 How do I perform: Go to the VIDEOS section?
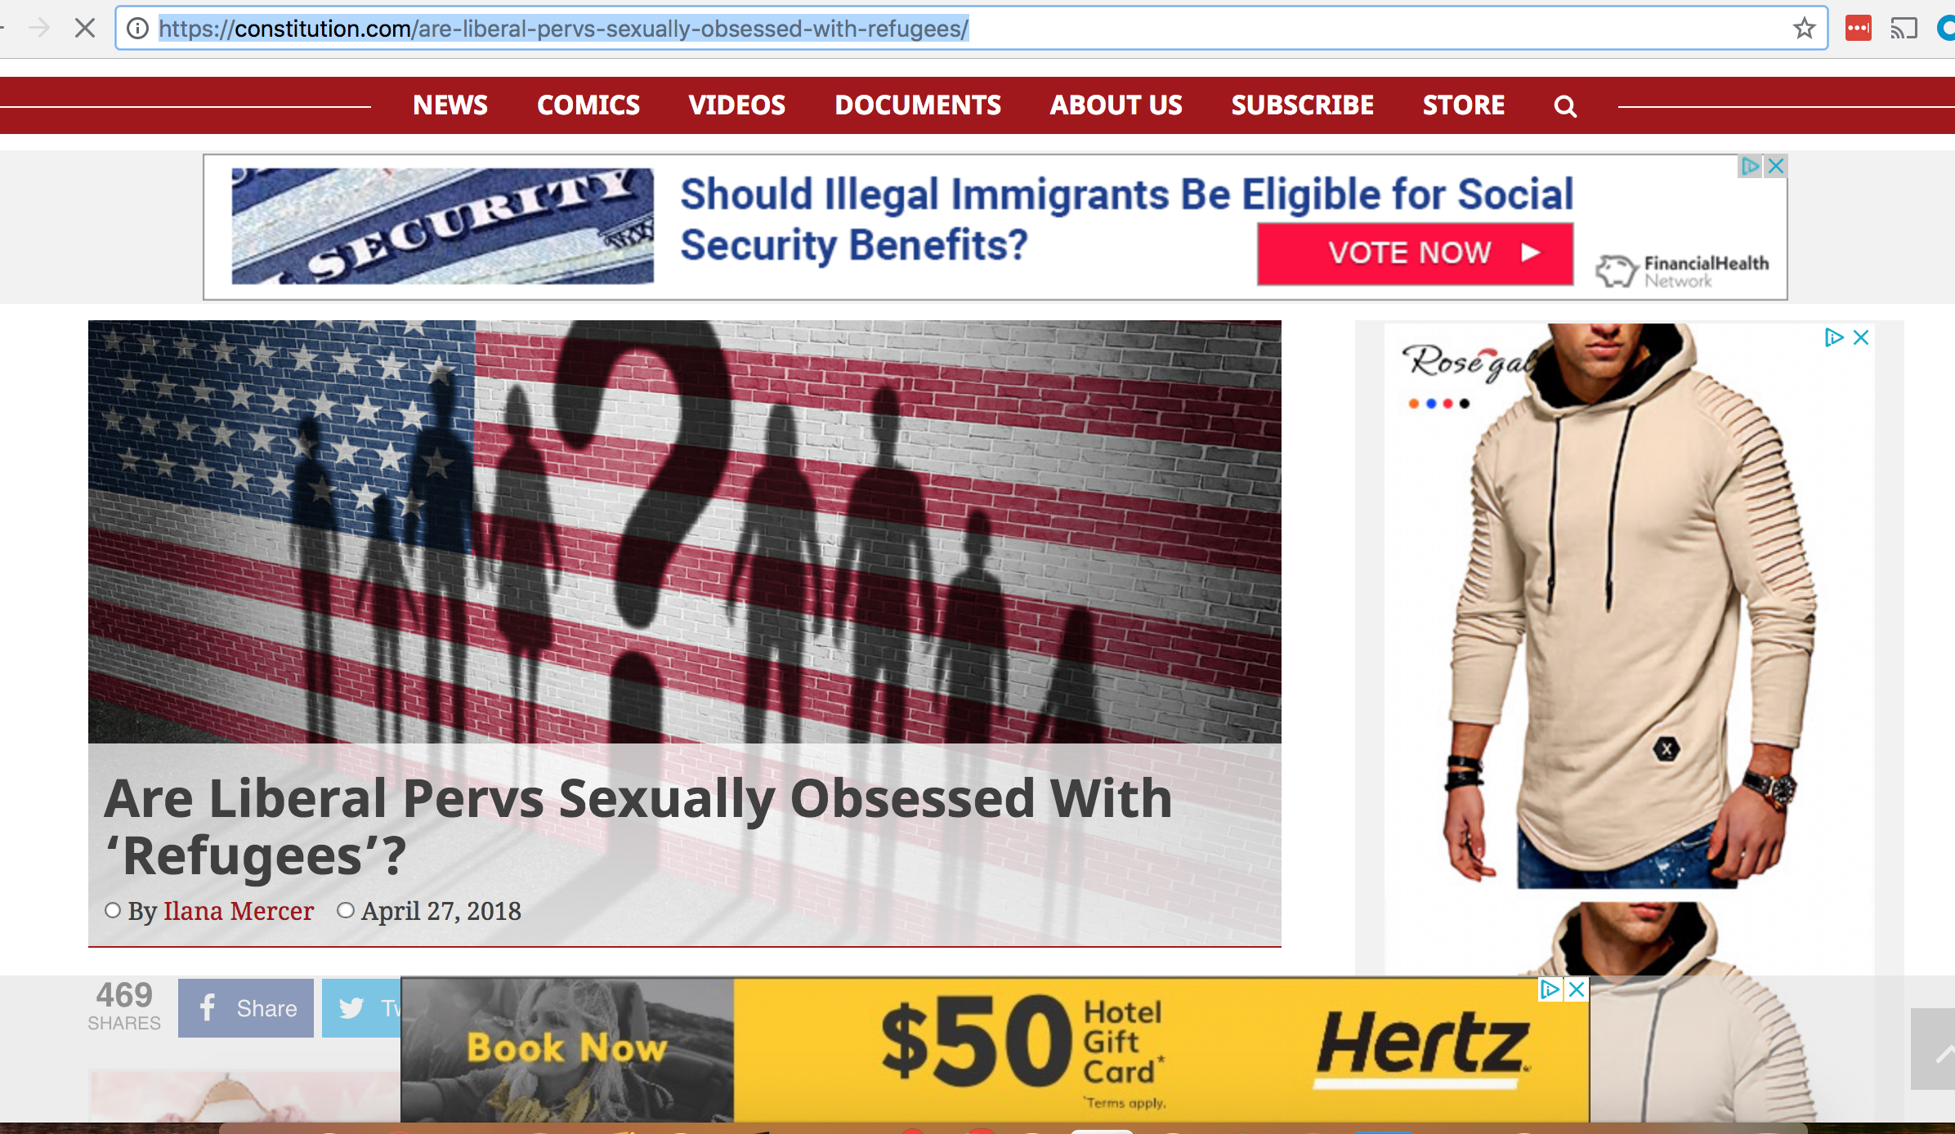737,105
